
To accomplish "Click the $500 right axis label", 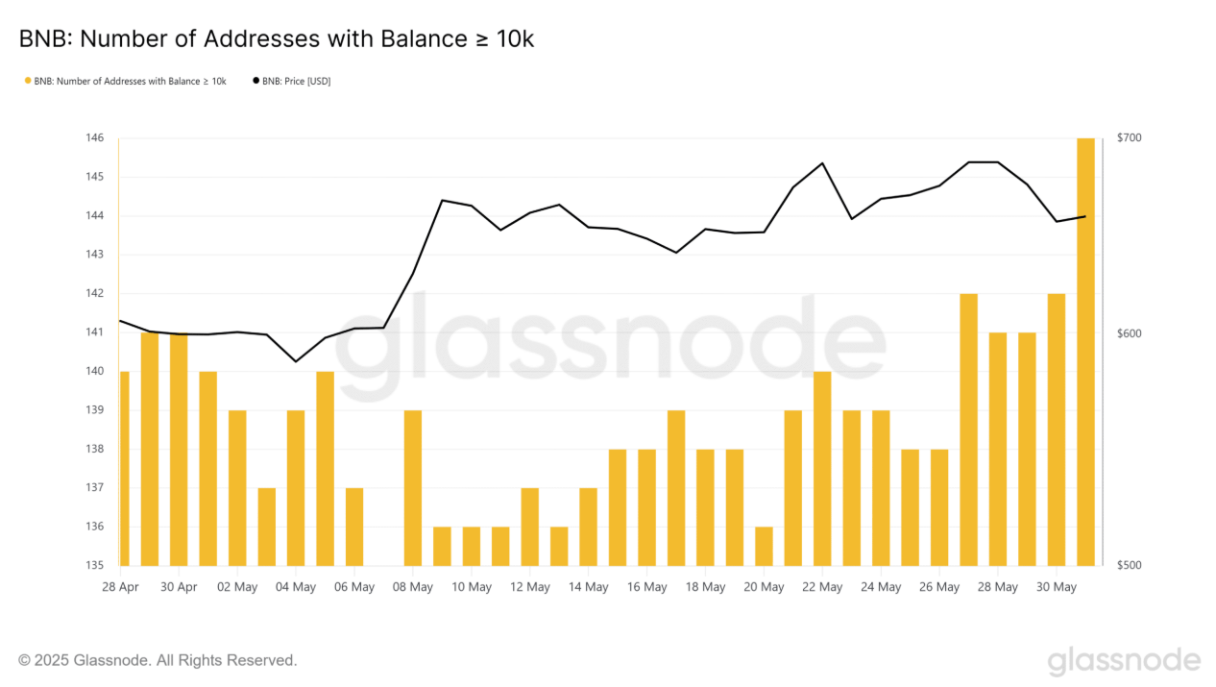I will coord(1130,566).
